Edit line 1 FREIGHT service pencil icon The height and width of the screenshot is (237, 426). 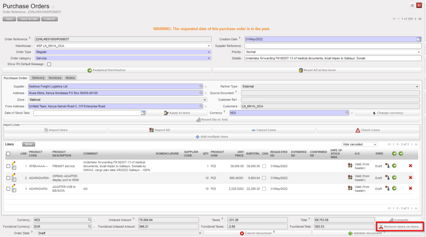pyautogui.click(x=14, y=163)
